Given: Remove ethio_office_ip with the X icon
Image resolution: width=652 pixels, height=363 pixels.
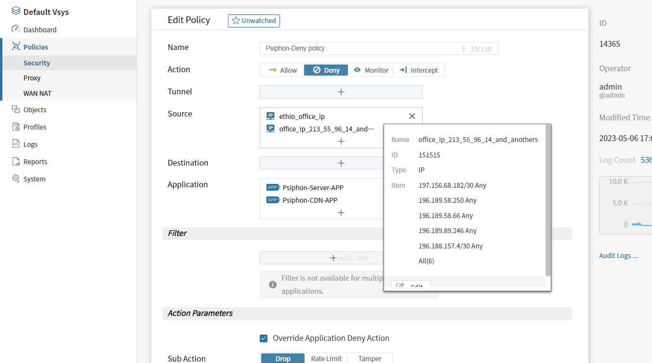Looking at the screenshot, I should 412,116.
